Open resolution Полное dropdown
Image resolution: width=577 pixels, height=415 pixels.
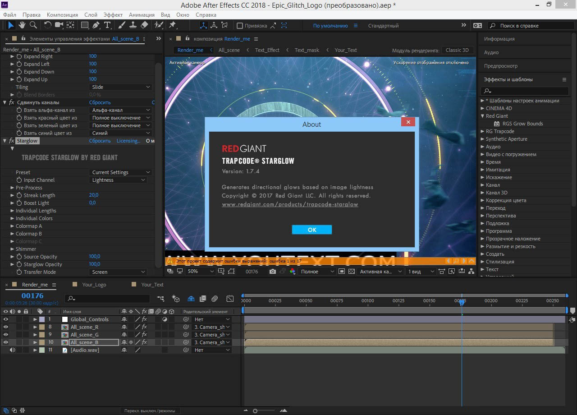coord(317,272)
